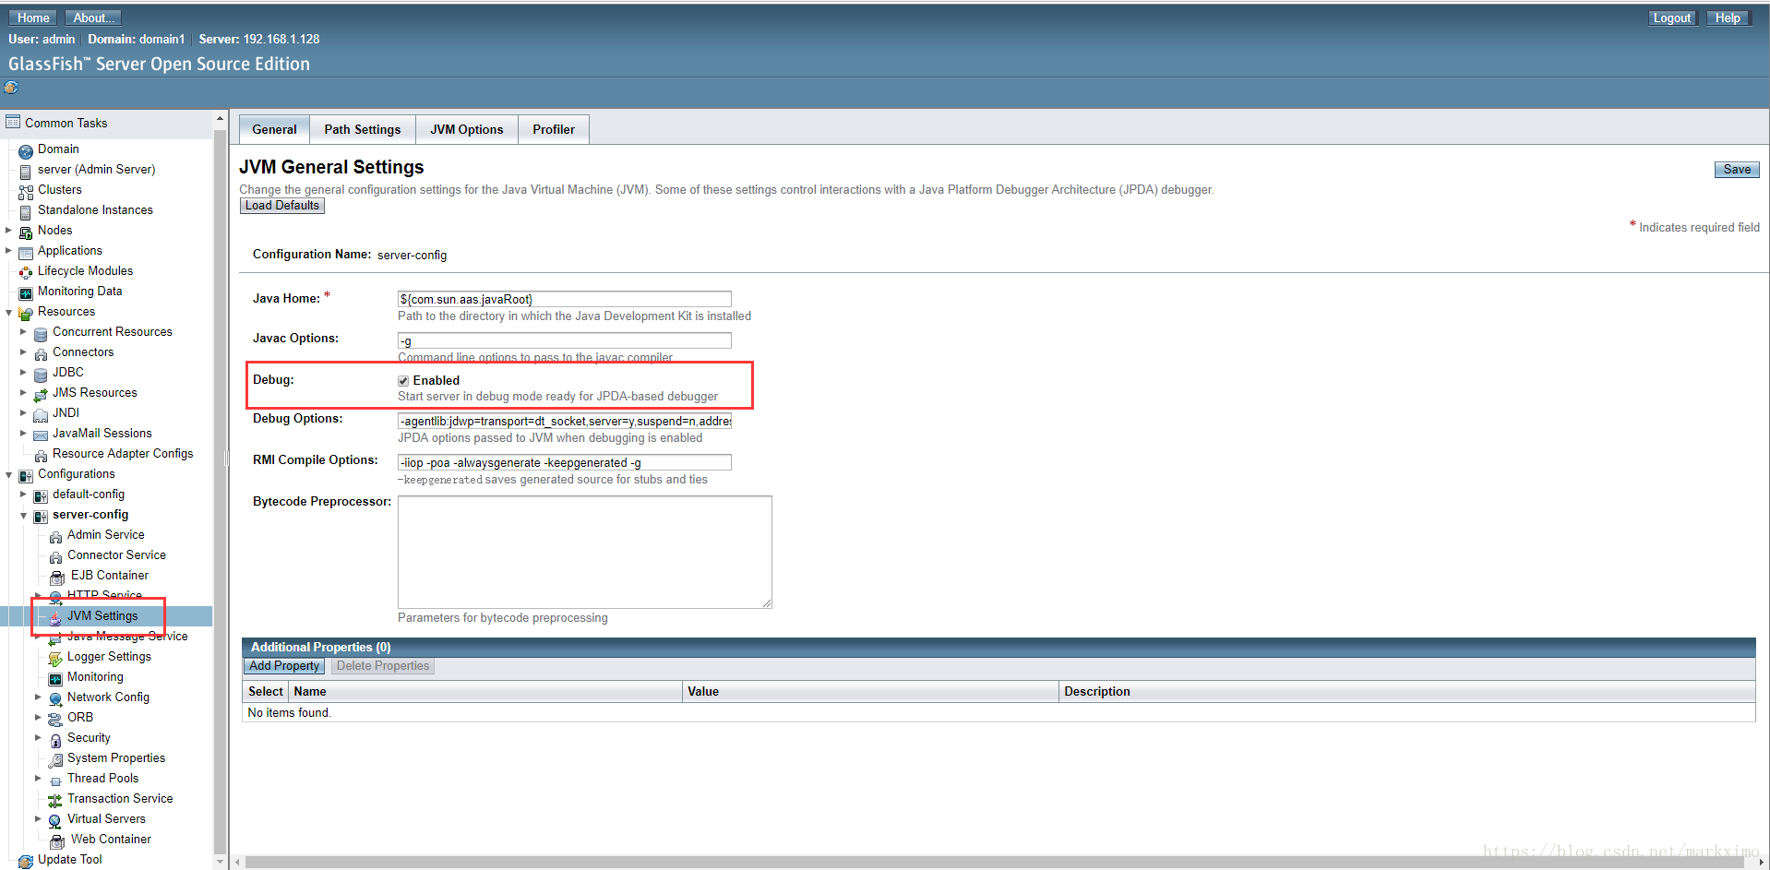Click the Name column header
The image size is (1770, 870).
484,692
